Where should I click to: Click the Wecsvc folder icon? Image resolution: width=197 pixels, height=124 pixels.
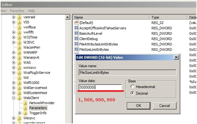tap(19, 118)
